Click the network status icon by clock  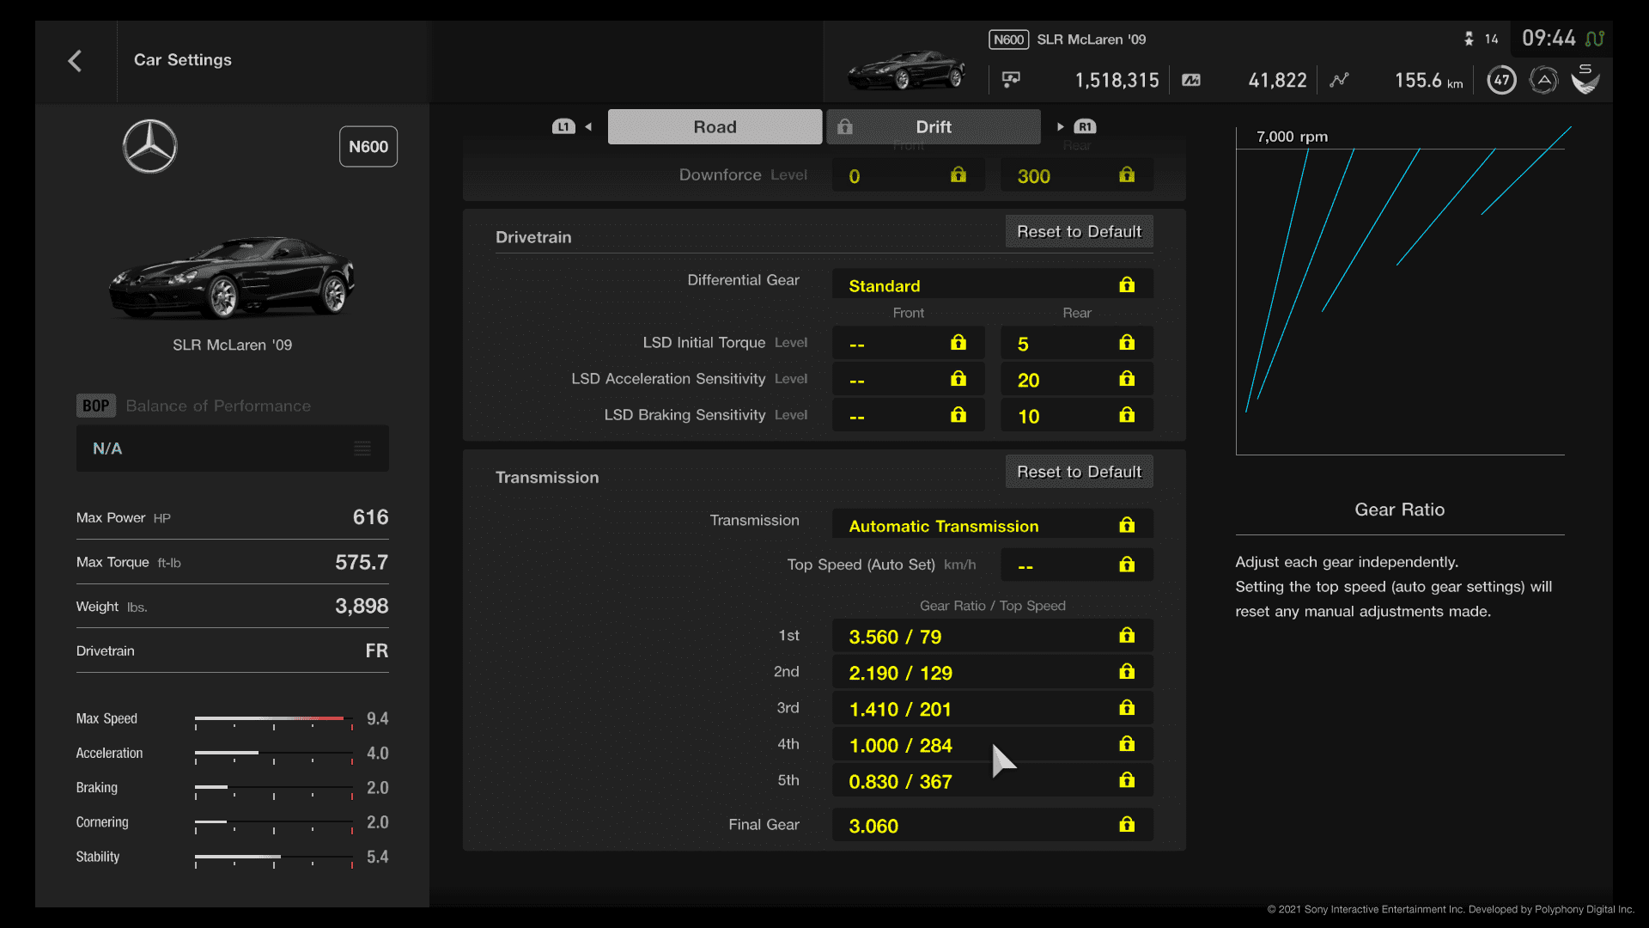coord(1595,39)
